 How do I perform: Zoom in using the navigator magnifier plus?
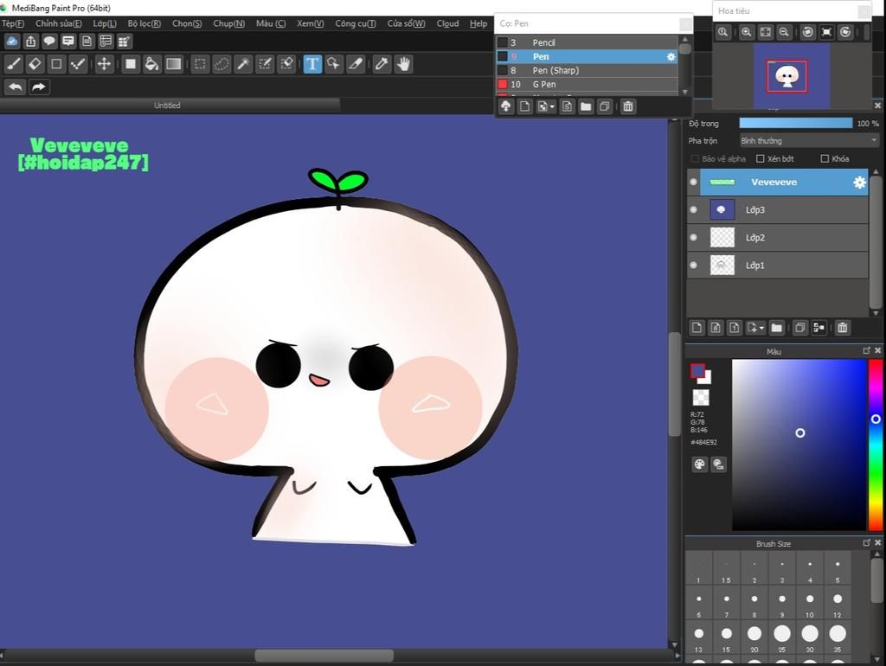pyautogui.click(x=747, y=32)
